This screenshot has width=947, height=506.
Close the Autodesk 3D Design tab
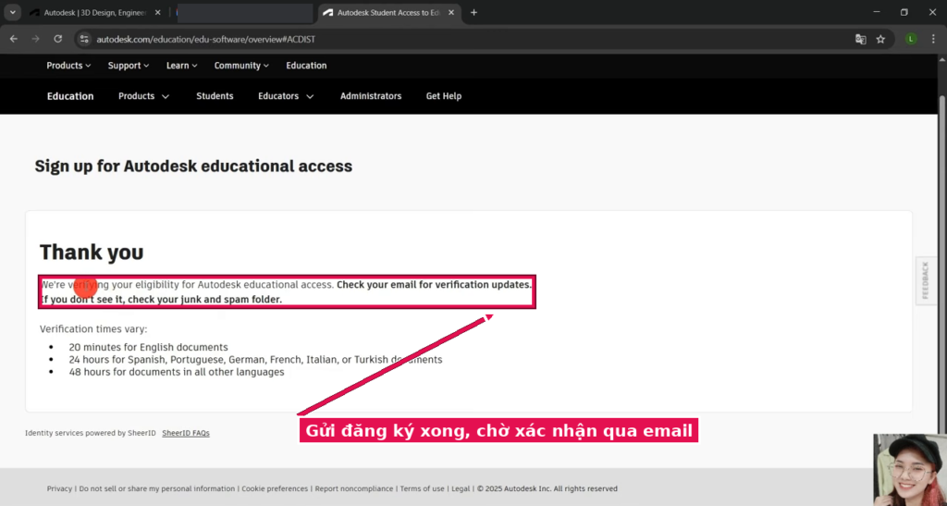[x=157, y=13]
